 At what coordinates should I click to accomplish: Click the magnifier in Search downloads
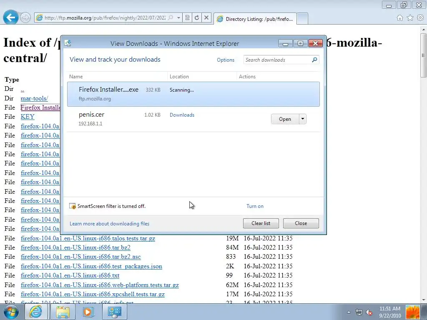click(314, 60)
